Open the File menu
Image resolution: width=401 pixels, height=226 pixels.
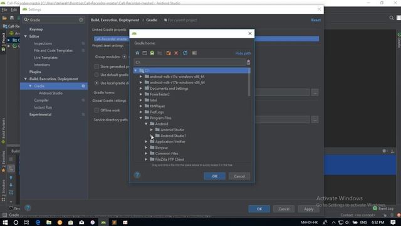click(x=4, y=10)
